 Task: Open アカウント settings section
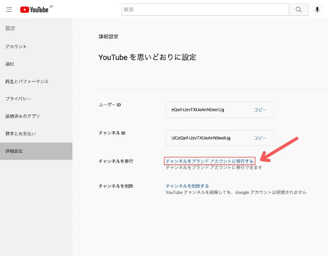click(36, 47)
